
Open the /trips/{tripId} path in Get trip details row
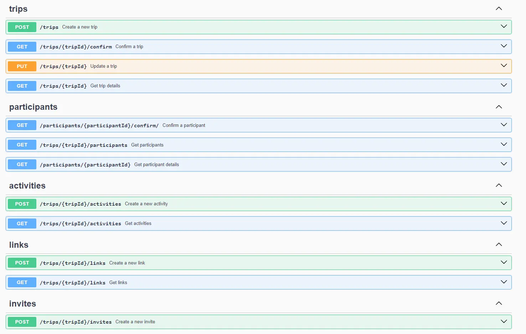pos(63,86)
